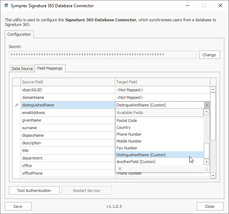Click objectGUID's <Not Mapped> target cell
229x214 pixels.
162,90
